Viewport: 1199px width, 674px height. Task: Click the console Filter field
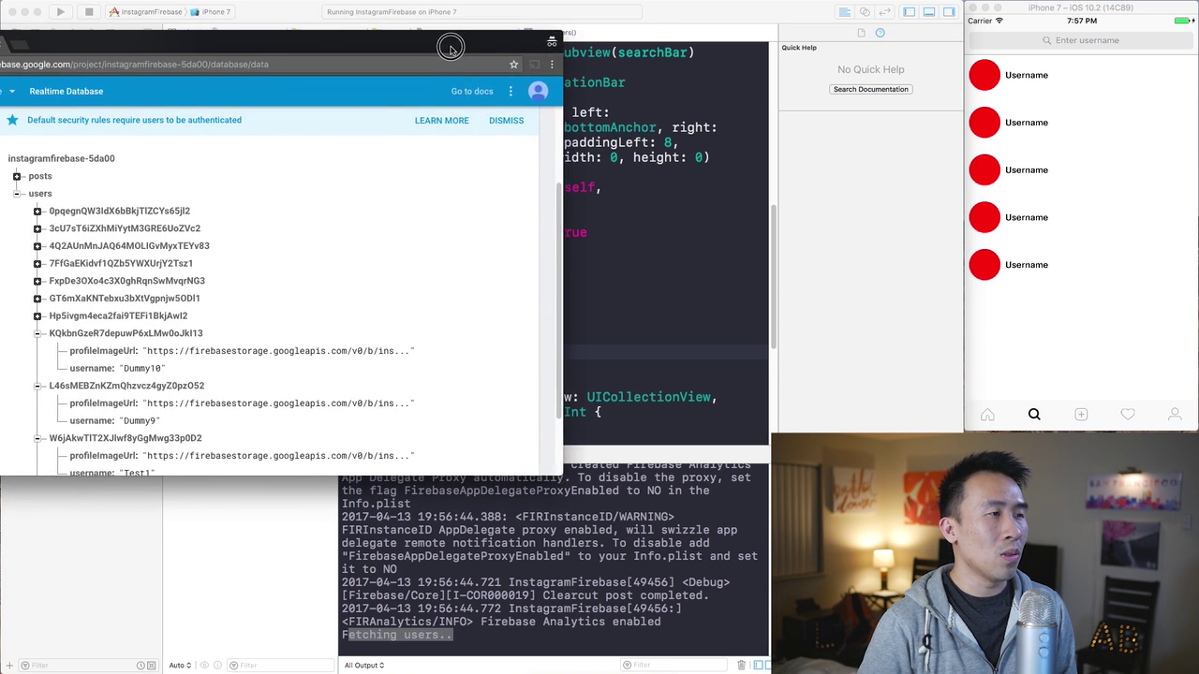(x=674, y=666)
